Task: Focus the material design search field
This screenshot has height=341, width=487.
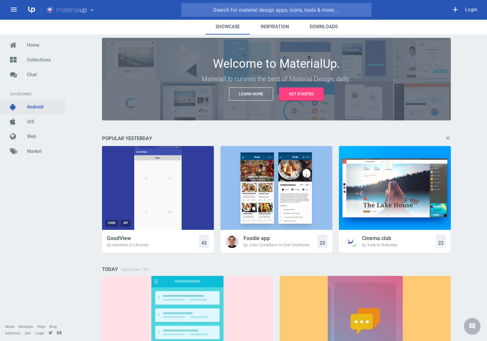Action: pos(276,10)
